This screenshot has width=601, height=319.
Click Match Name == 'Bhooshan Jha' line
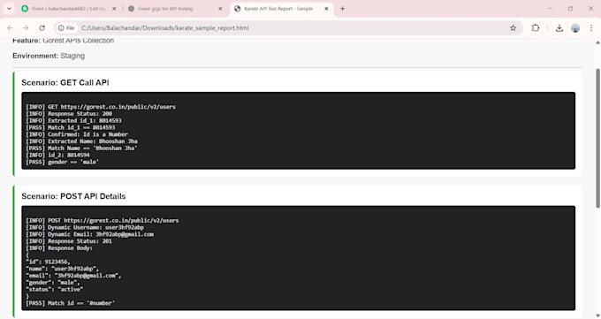pyautogui.click(x=81, y=148)
